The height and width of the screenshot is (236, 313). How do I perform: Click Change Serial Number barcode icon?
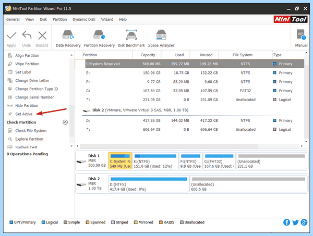[x=10, y=97]
